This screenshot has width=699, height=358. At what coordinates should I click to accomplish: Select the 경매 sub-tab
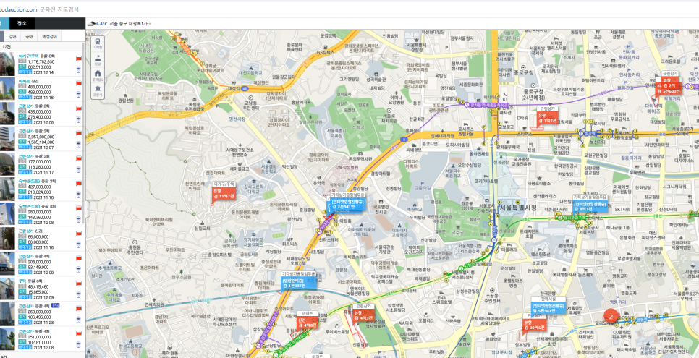point(12,37)
